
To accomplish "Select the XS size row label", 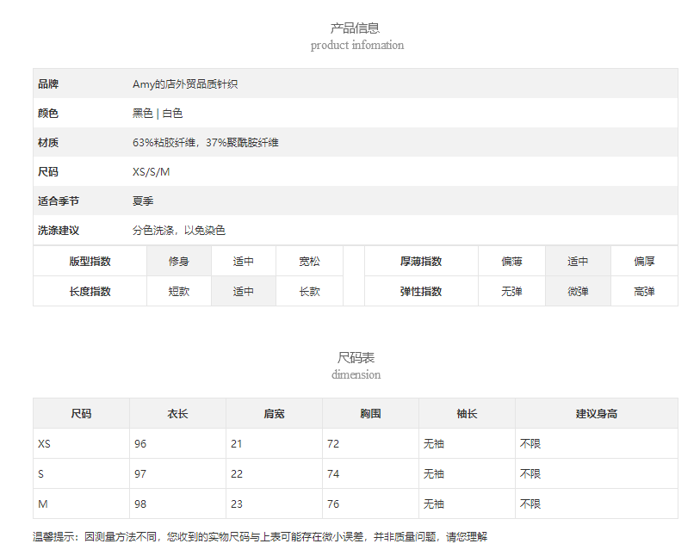I will pos(45,444).
